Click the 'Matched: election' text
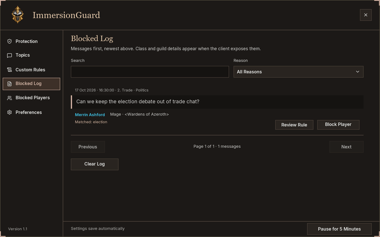 91,122
